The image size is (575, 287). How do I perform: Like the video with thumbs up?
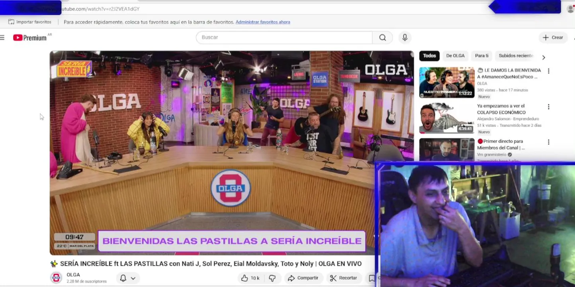(250, 278)
